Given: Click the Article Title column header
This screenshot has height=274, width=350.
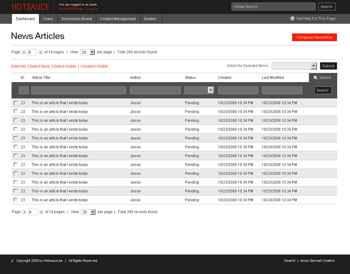Looking at the screenshot, I should click(41, 78).
